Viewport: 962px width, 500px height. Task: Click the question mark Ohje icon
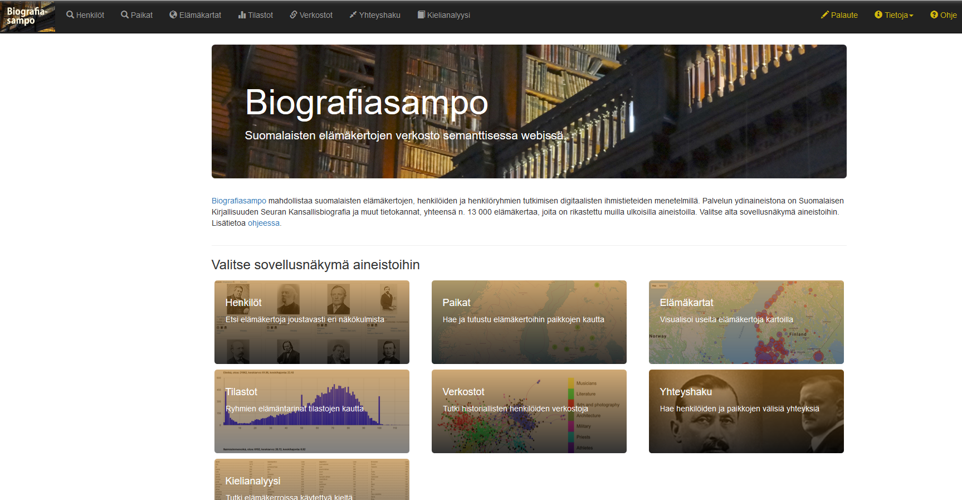click(x=934, y=15)
